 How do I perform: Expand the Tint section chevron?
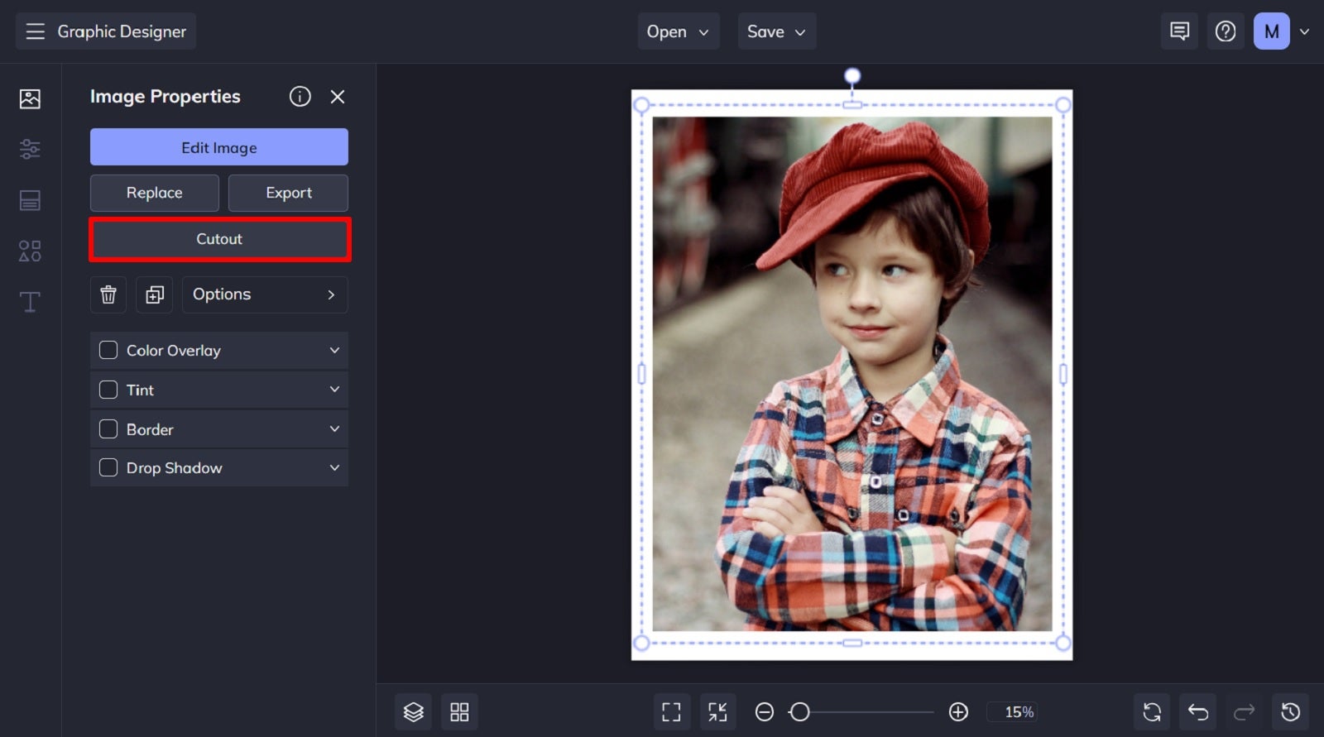(334, 390)
